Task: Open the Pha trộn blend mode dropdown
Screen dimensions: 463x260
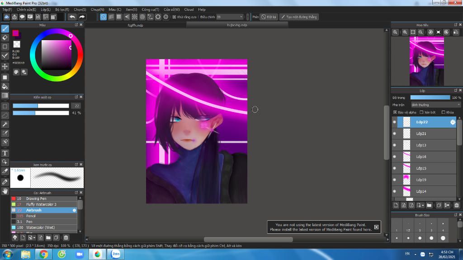Action: [x=435, y=105]
